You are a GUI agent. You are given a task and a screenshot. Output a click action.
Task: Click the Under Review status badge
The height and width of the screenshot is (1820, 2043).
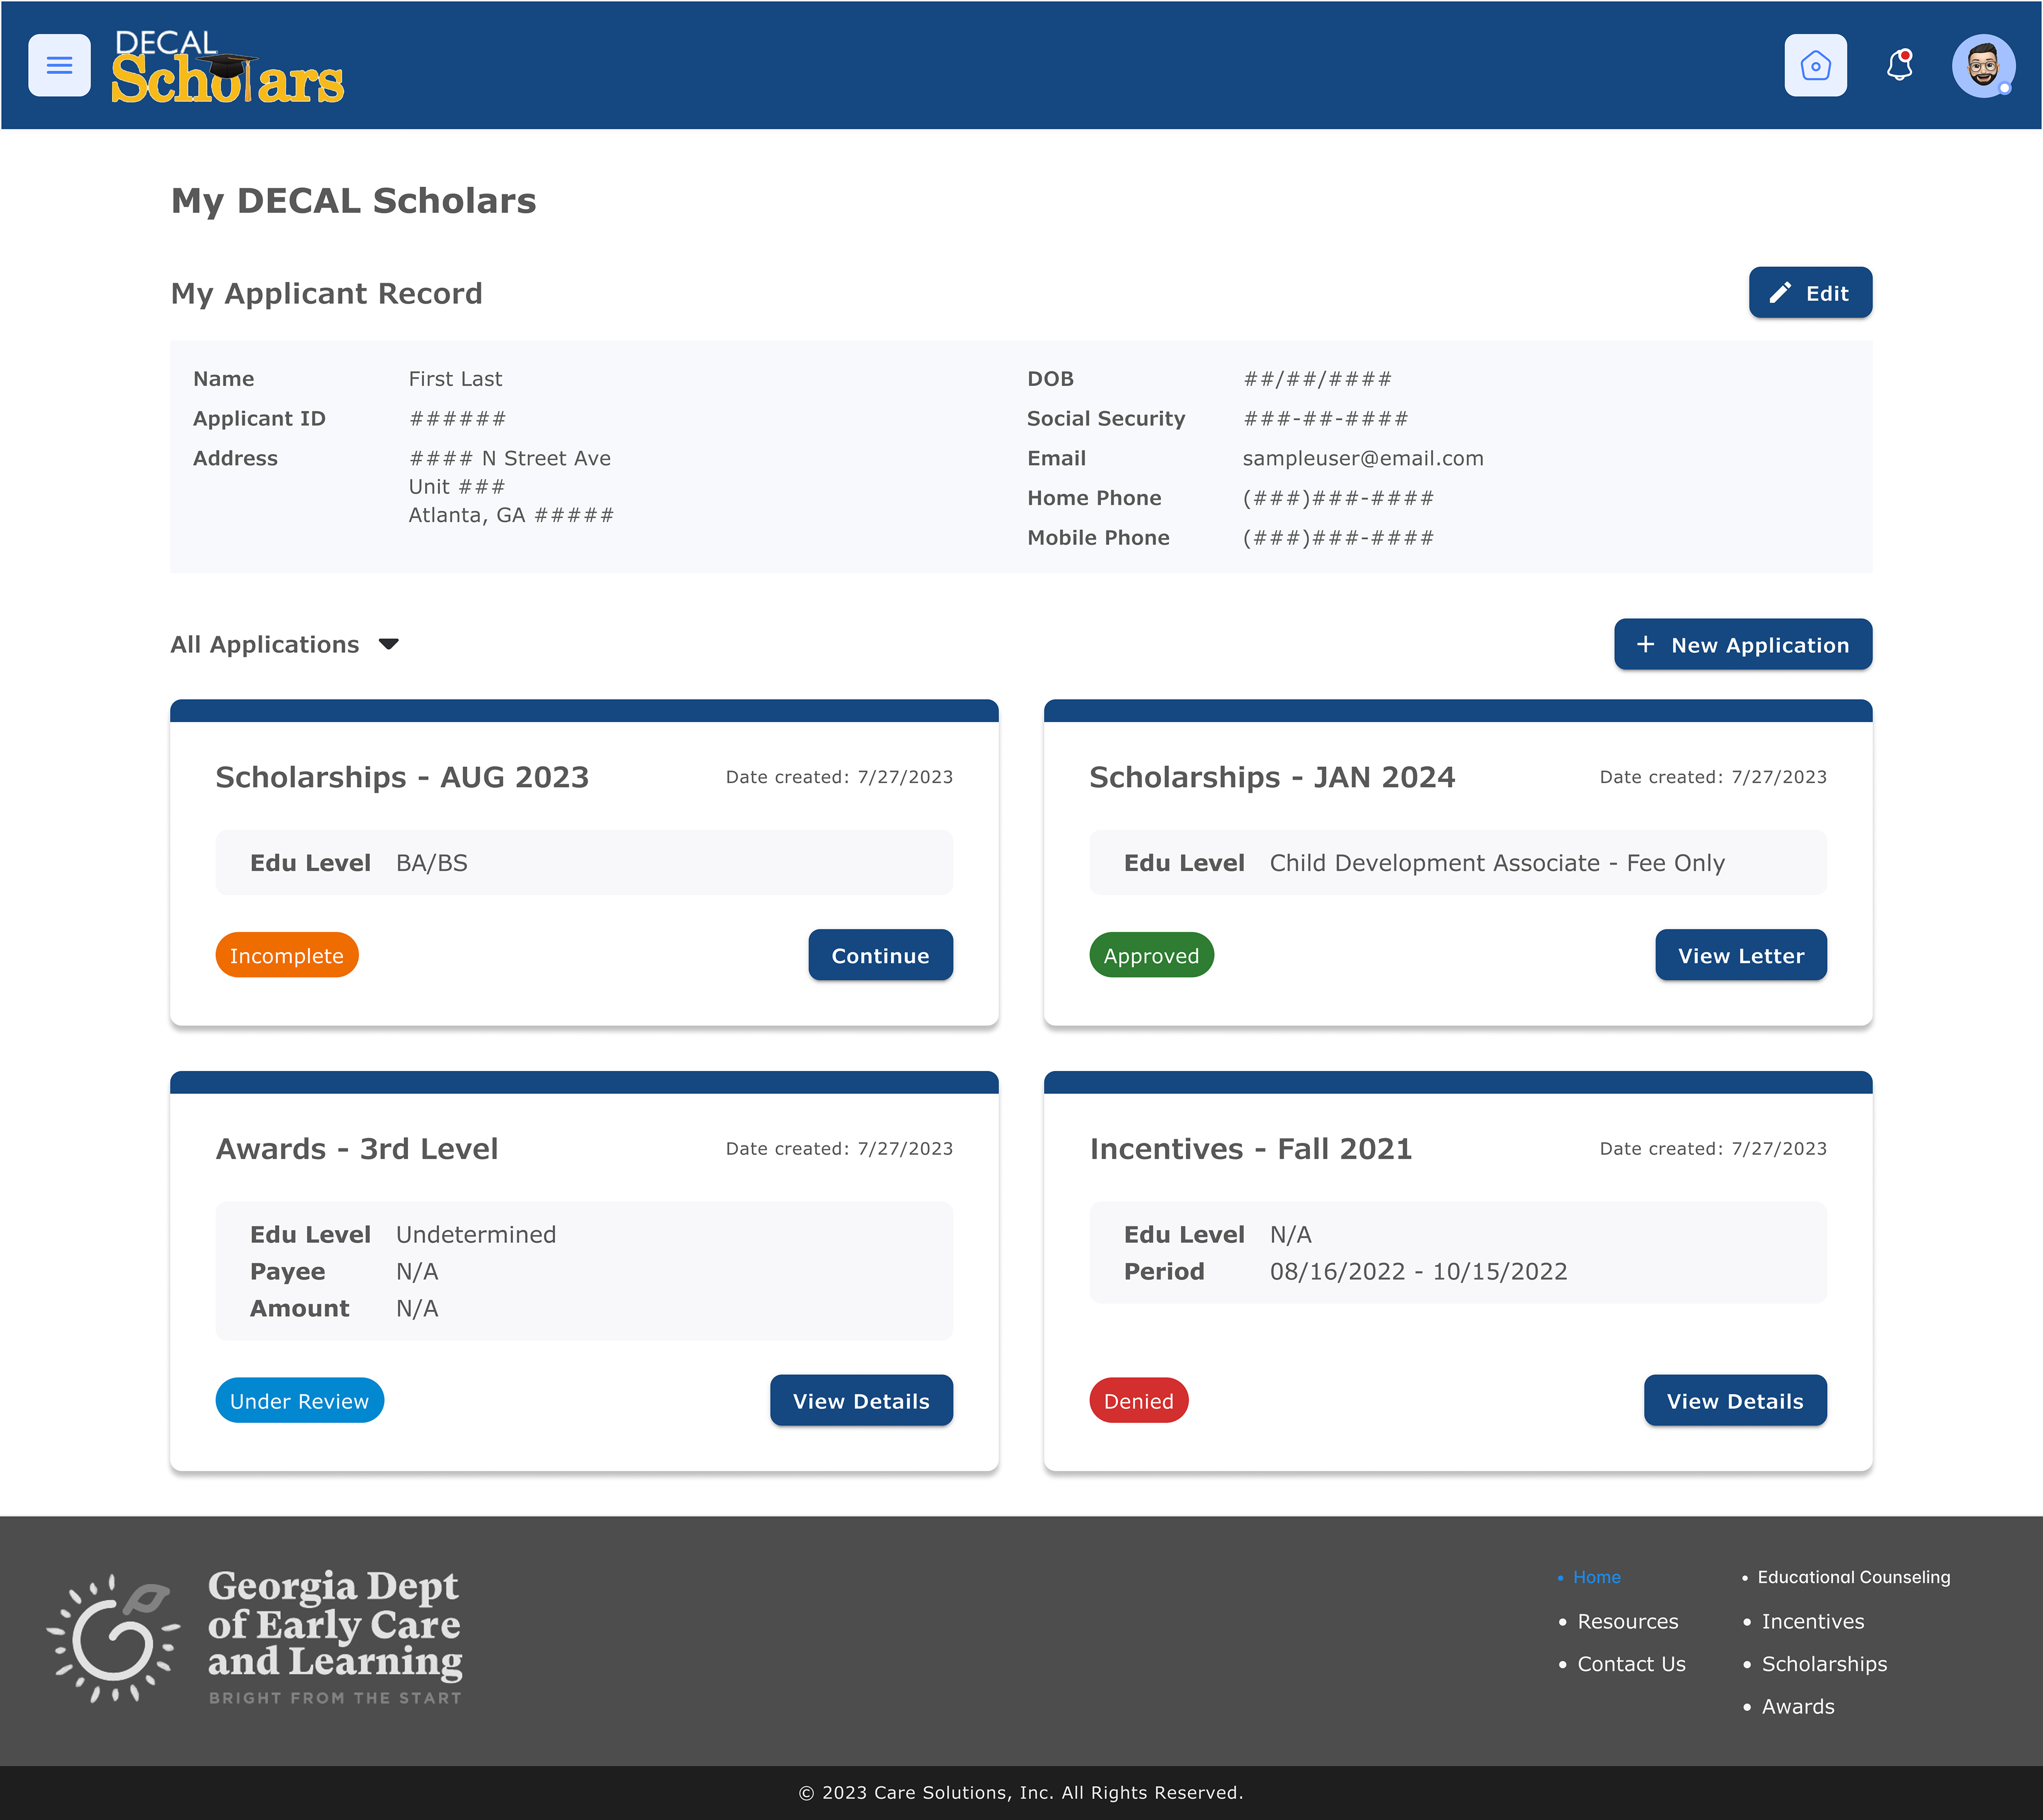(x=299, y=1401)
